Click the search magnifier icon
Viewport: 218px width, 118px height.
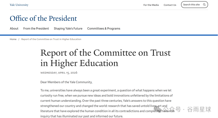(x=204, y=5)
